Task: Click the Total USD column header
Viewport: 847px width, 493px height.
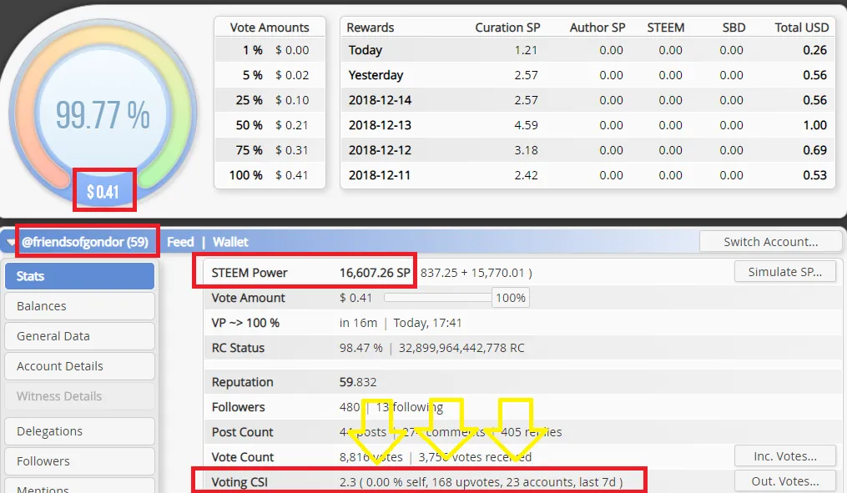Action: click(x=802, y=28)
